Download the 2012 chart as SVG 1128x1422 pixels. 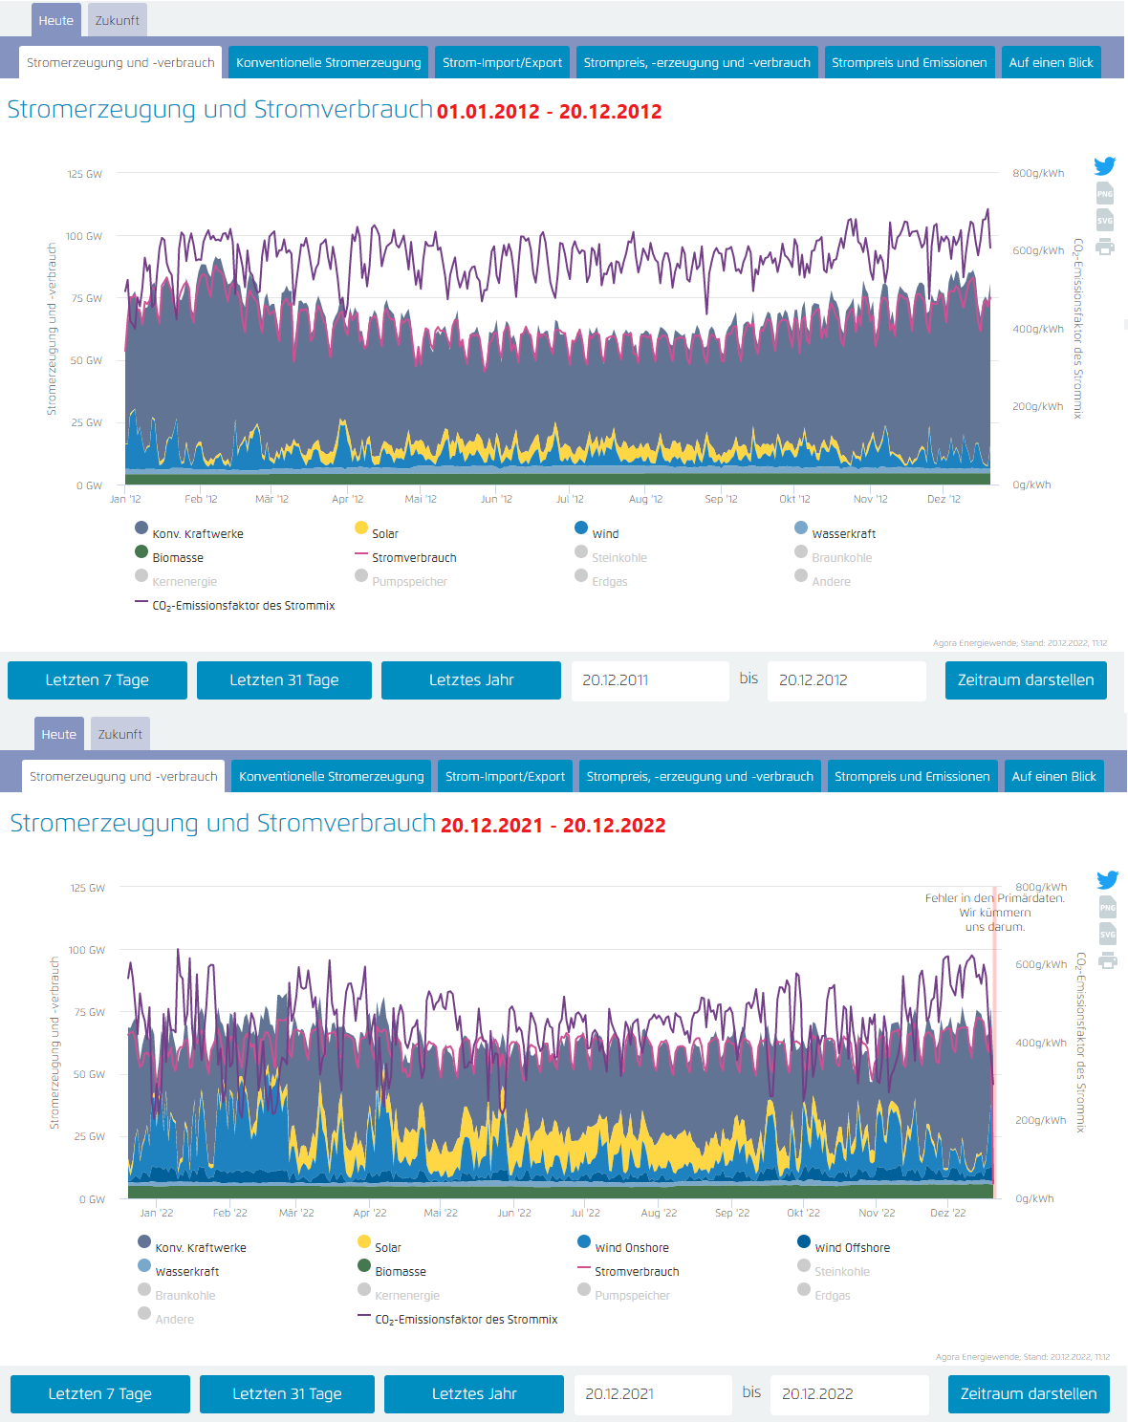tap(1105, 220)
